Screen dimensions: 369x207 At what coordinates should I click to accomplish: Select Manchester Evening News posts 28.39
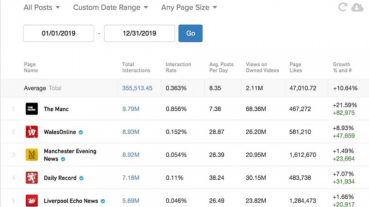(x=216, y=155)
